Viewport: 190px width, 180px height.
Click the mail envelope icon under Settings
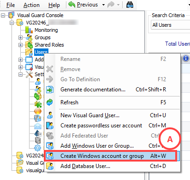[x=38, y=126]
